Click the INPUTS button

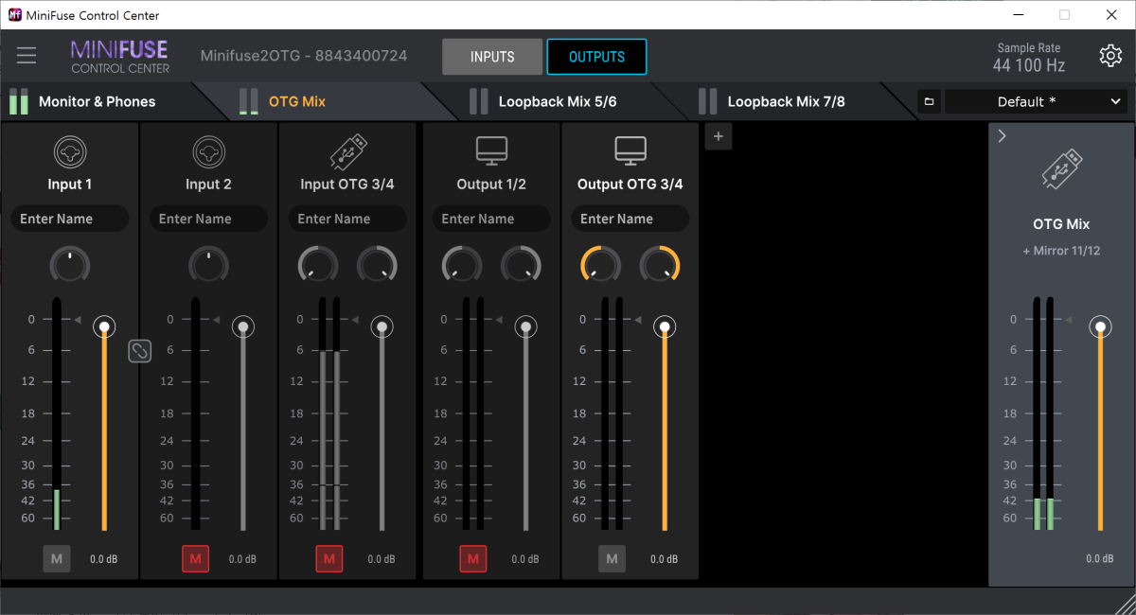click(x=492, y=57)
